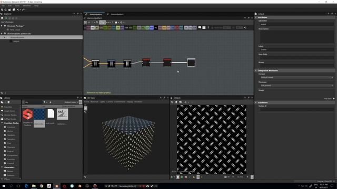Click the Identifier input field
Viewport: 337px width, 189px height.
296,25
